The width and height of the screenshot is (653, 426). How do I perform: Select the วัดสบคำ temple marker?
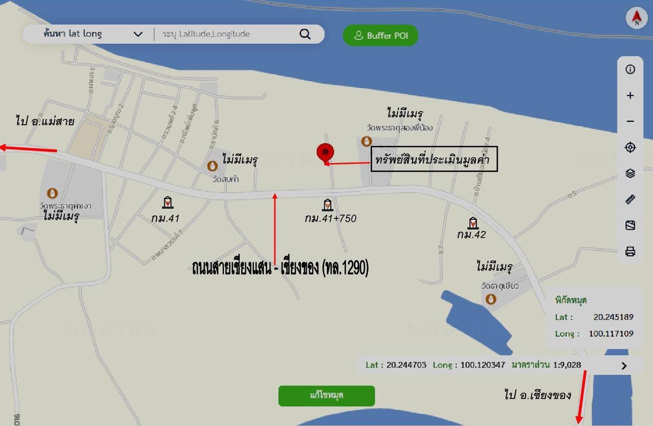click(212, 166)
